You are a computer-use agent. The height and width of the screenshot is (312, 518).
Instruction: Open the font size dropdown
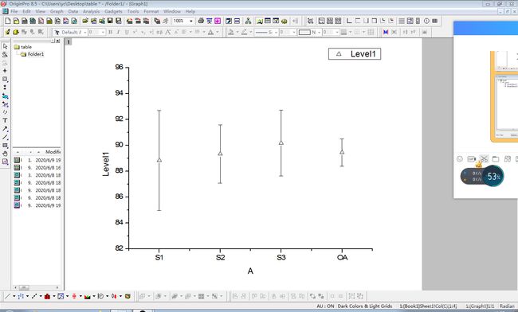coord(96,32)
